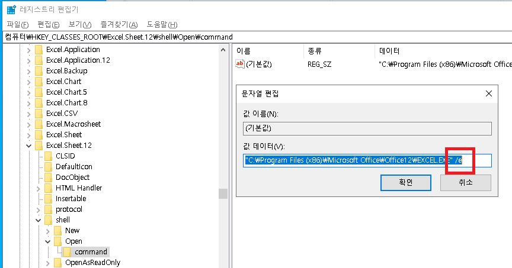512x268 pixels.
Task: Select DefaultIcon folder icon
Action: pyautogui.click(x=48, y=167)
